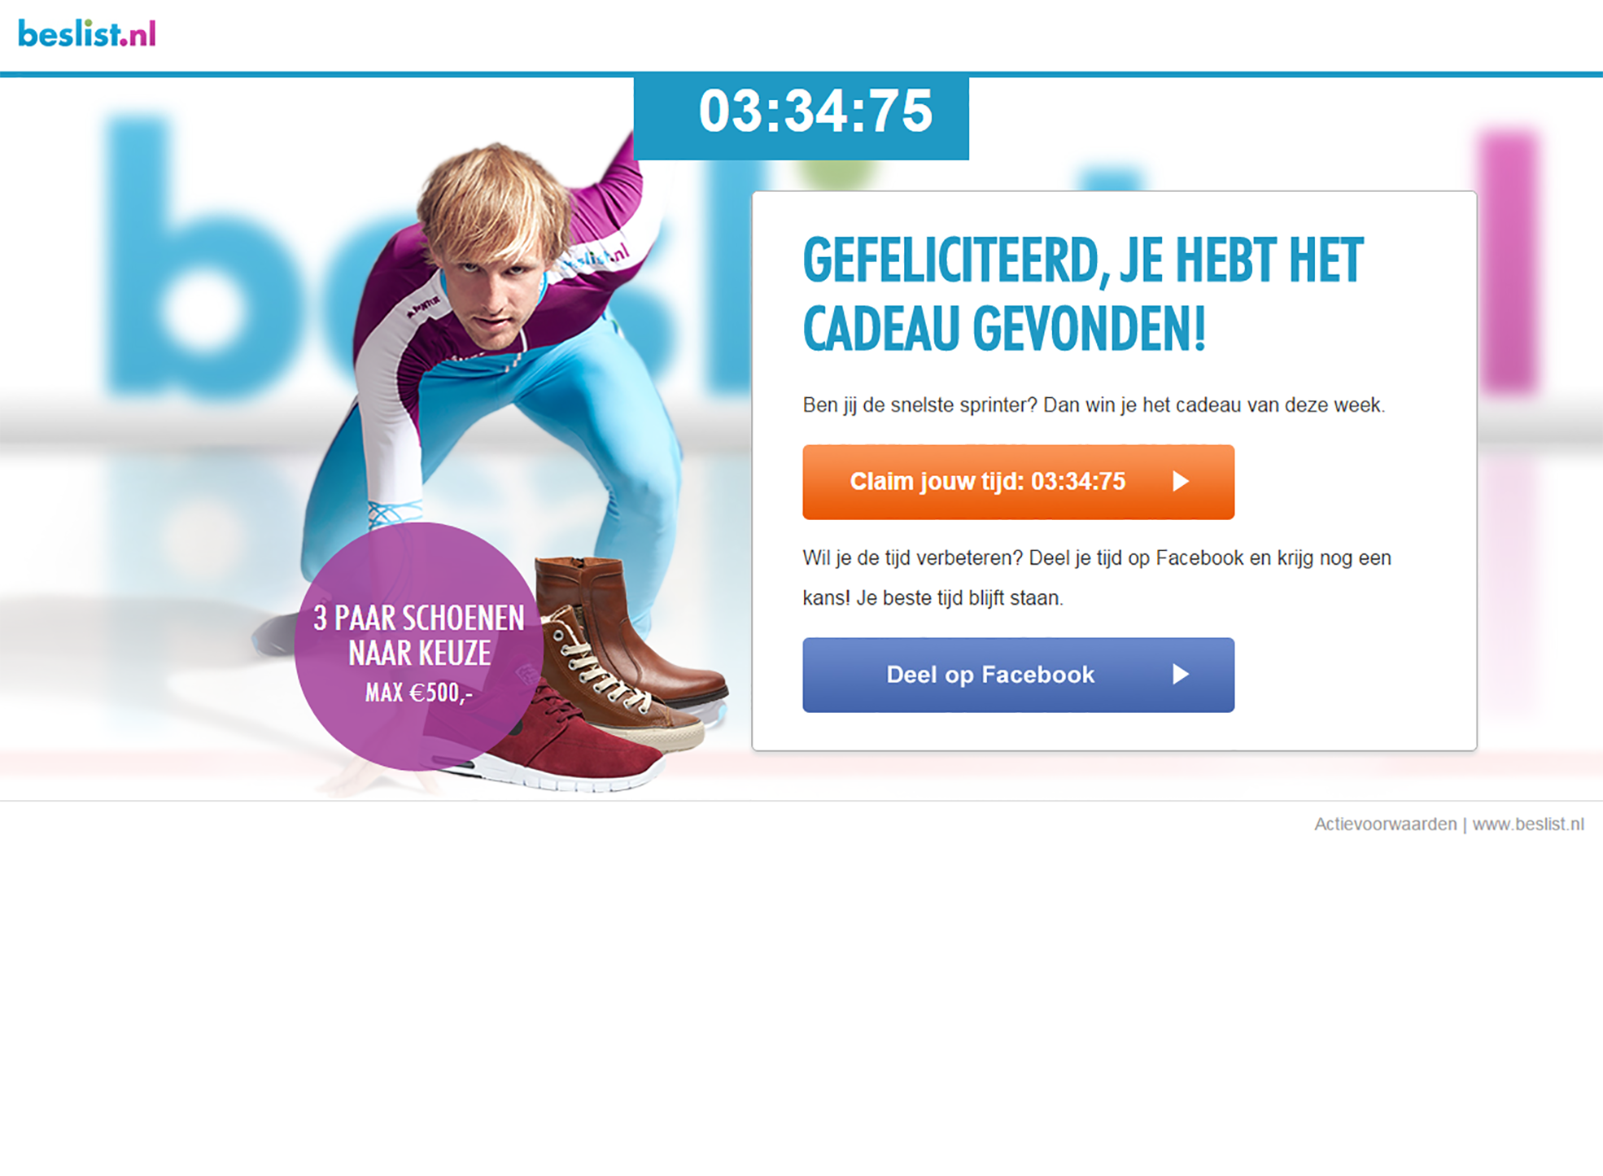Click the arrow icon on Claim button

click(x=1181, y=482)
